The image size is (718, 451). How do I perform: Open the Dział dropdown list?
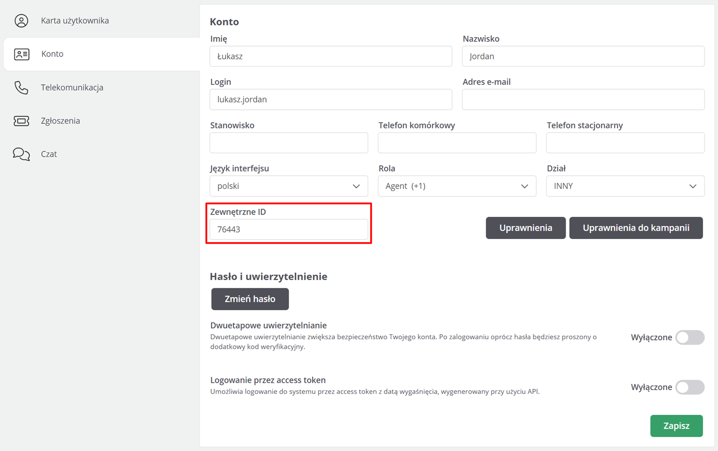pyautogui.click(x=625, y=186)
